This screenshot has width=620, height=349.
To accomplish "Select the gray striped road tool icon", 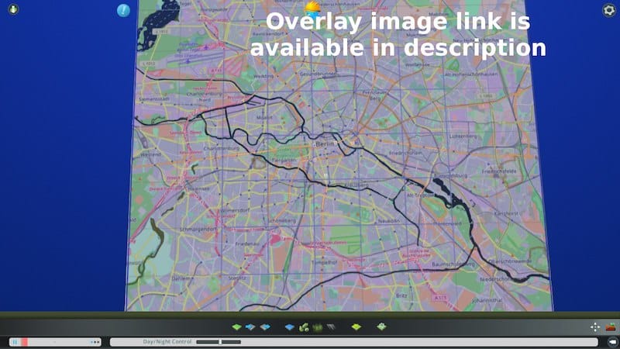I will coord(330,327).
